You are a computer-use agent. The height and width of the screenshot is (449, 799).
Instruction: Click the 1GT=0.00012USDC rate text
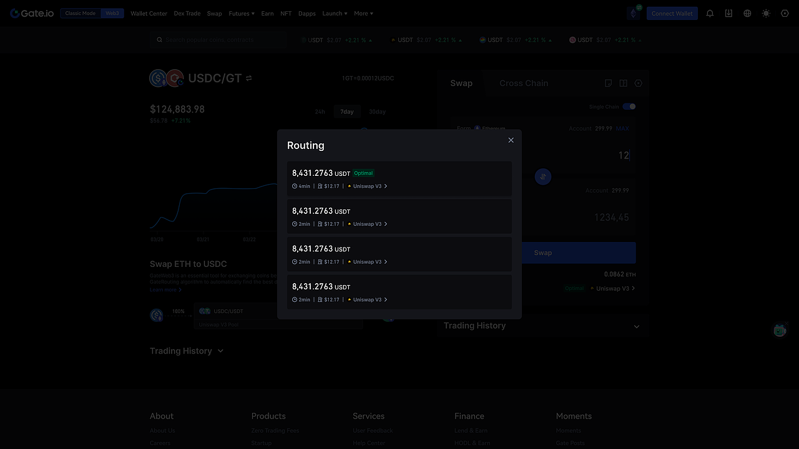tap(368, 79)
